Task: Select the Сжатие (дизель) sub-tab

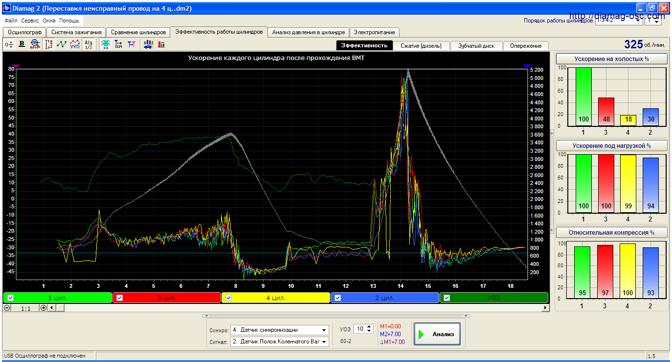Action: point(421,45)
